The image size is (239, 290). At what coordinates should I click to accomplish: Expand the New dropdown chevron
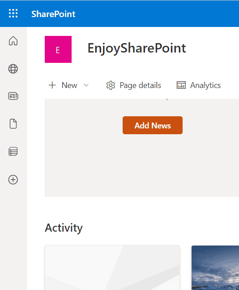86,85
